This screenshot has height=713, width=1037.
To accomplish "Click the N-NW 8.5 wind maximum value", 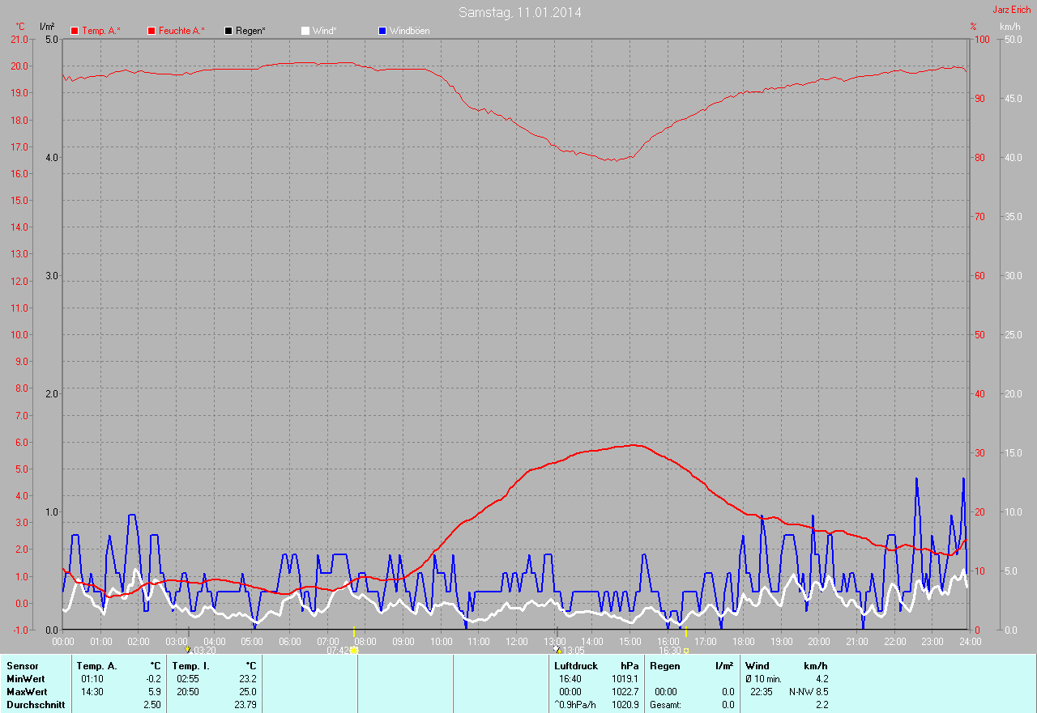I will point(809,692).
